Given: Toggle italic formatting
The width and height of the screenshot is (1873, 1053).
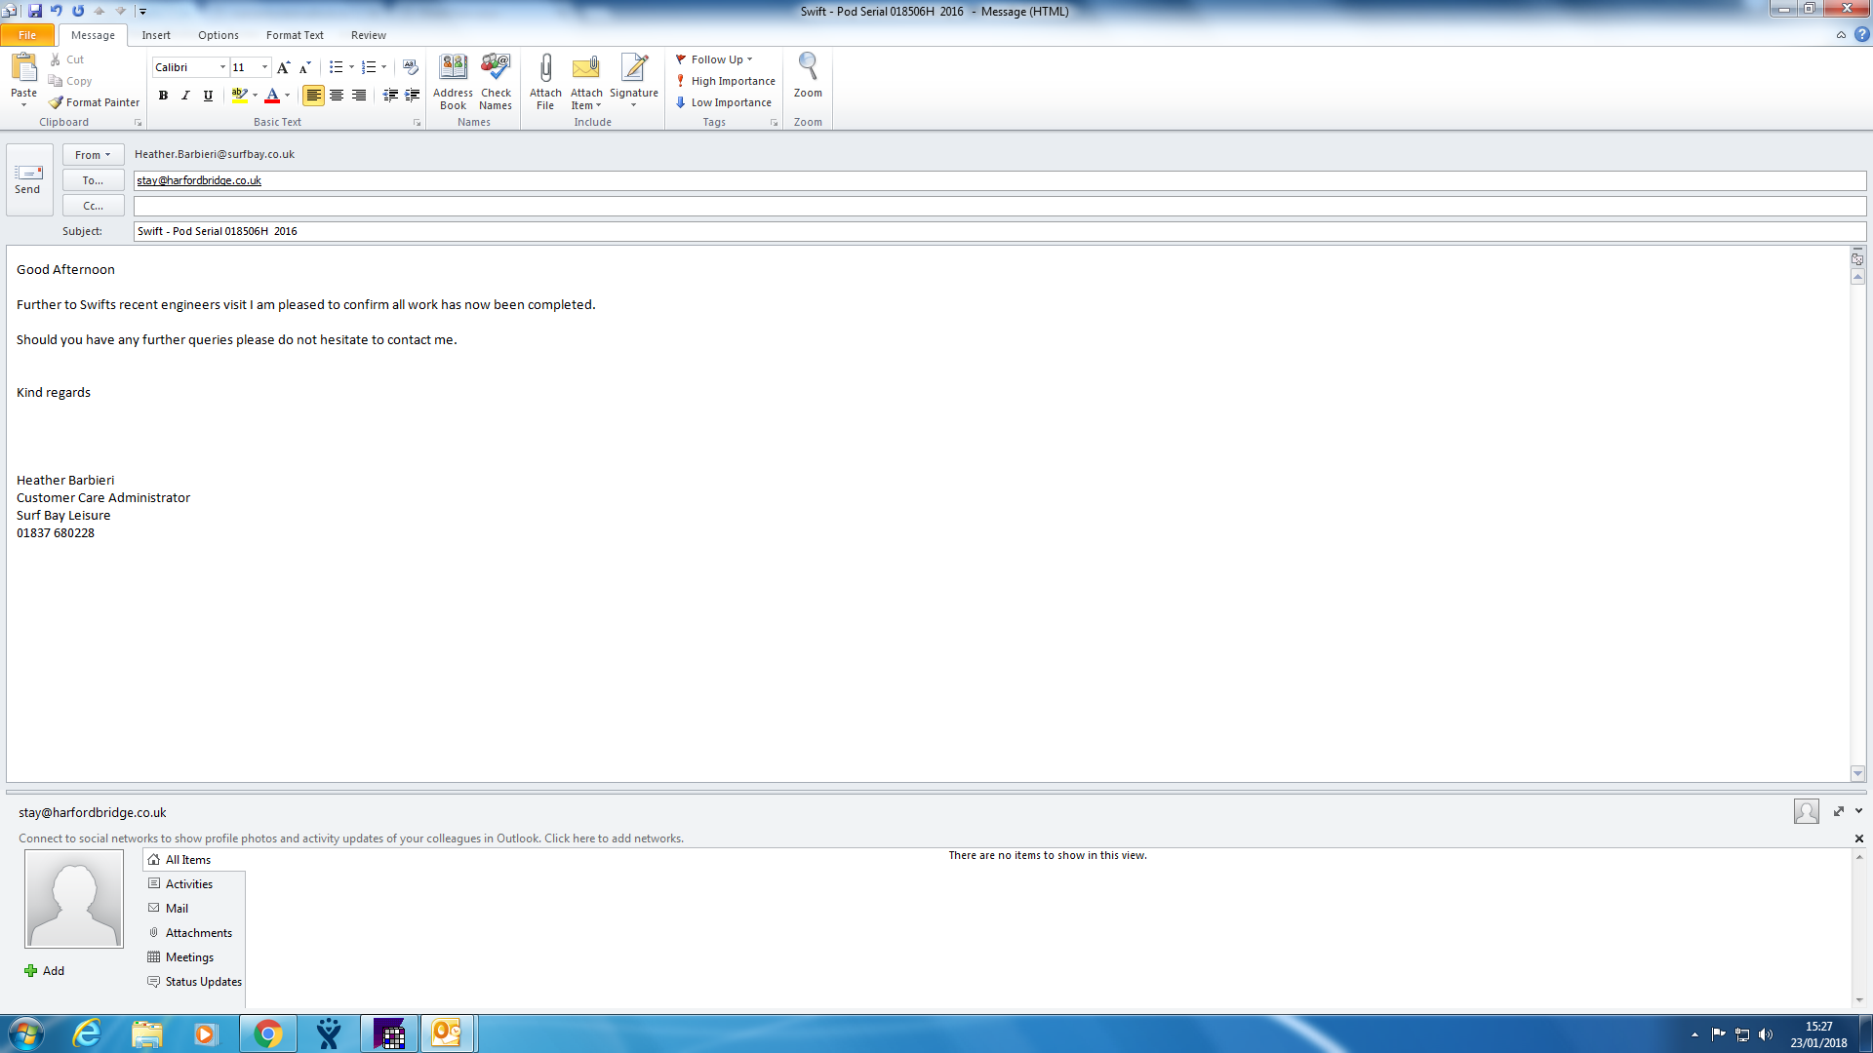Looking at the screenshot, I should [x=185, y=96].
